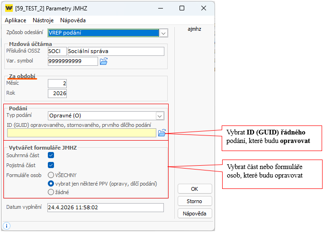Click folder icon next to Var. symbol
The height and width of the screenshot is (232, 324).
[104, 61]
